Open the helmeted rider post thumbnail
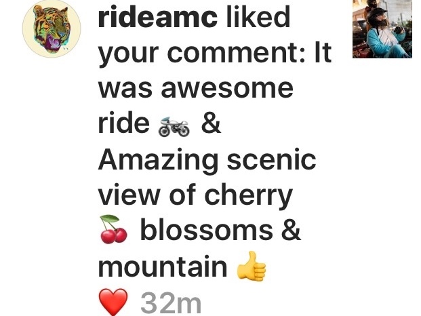Viewport: 421px width, 316px height. tap(382, 29)
